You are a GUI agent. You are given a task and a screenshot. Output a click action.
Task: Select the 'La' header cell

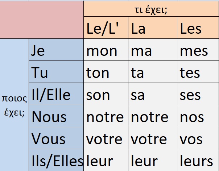(x=153, y=28)
